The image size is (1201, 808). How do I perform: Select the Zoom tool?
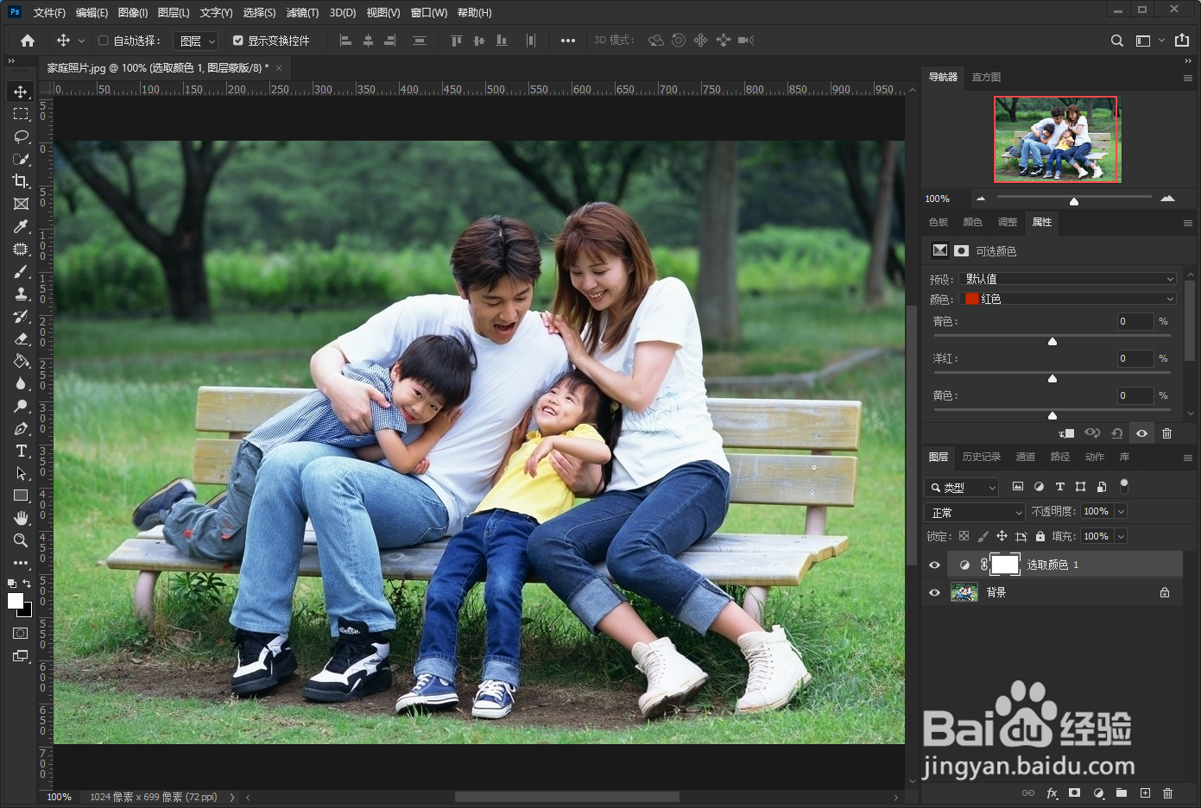point(21,540)
